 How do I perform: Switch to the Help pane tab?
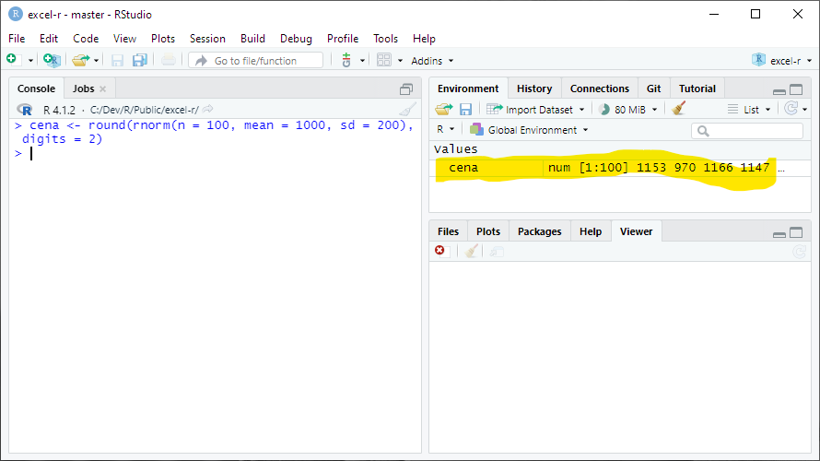tap(591, 231)
